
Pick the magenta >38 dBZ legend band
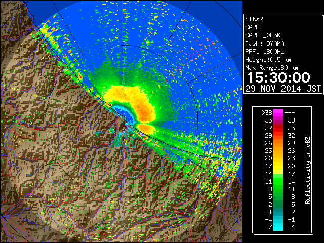[278, 112]
